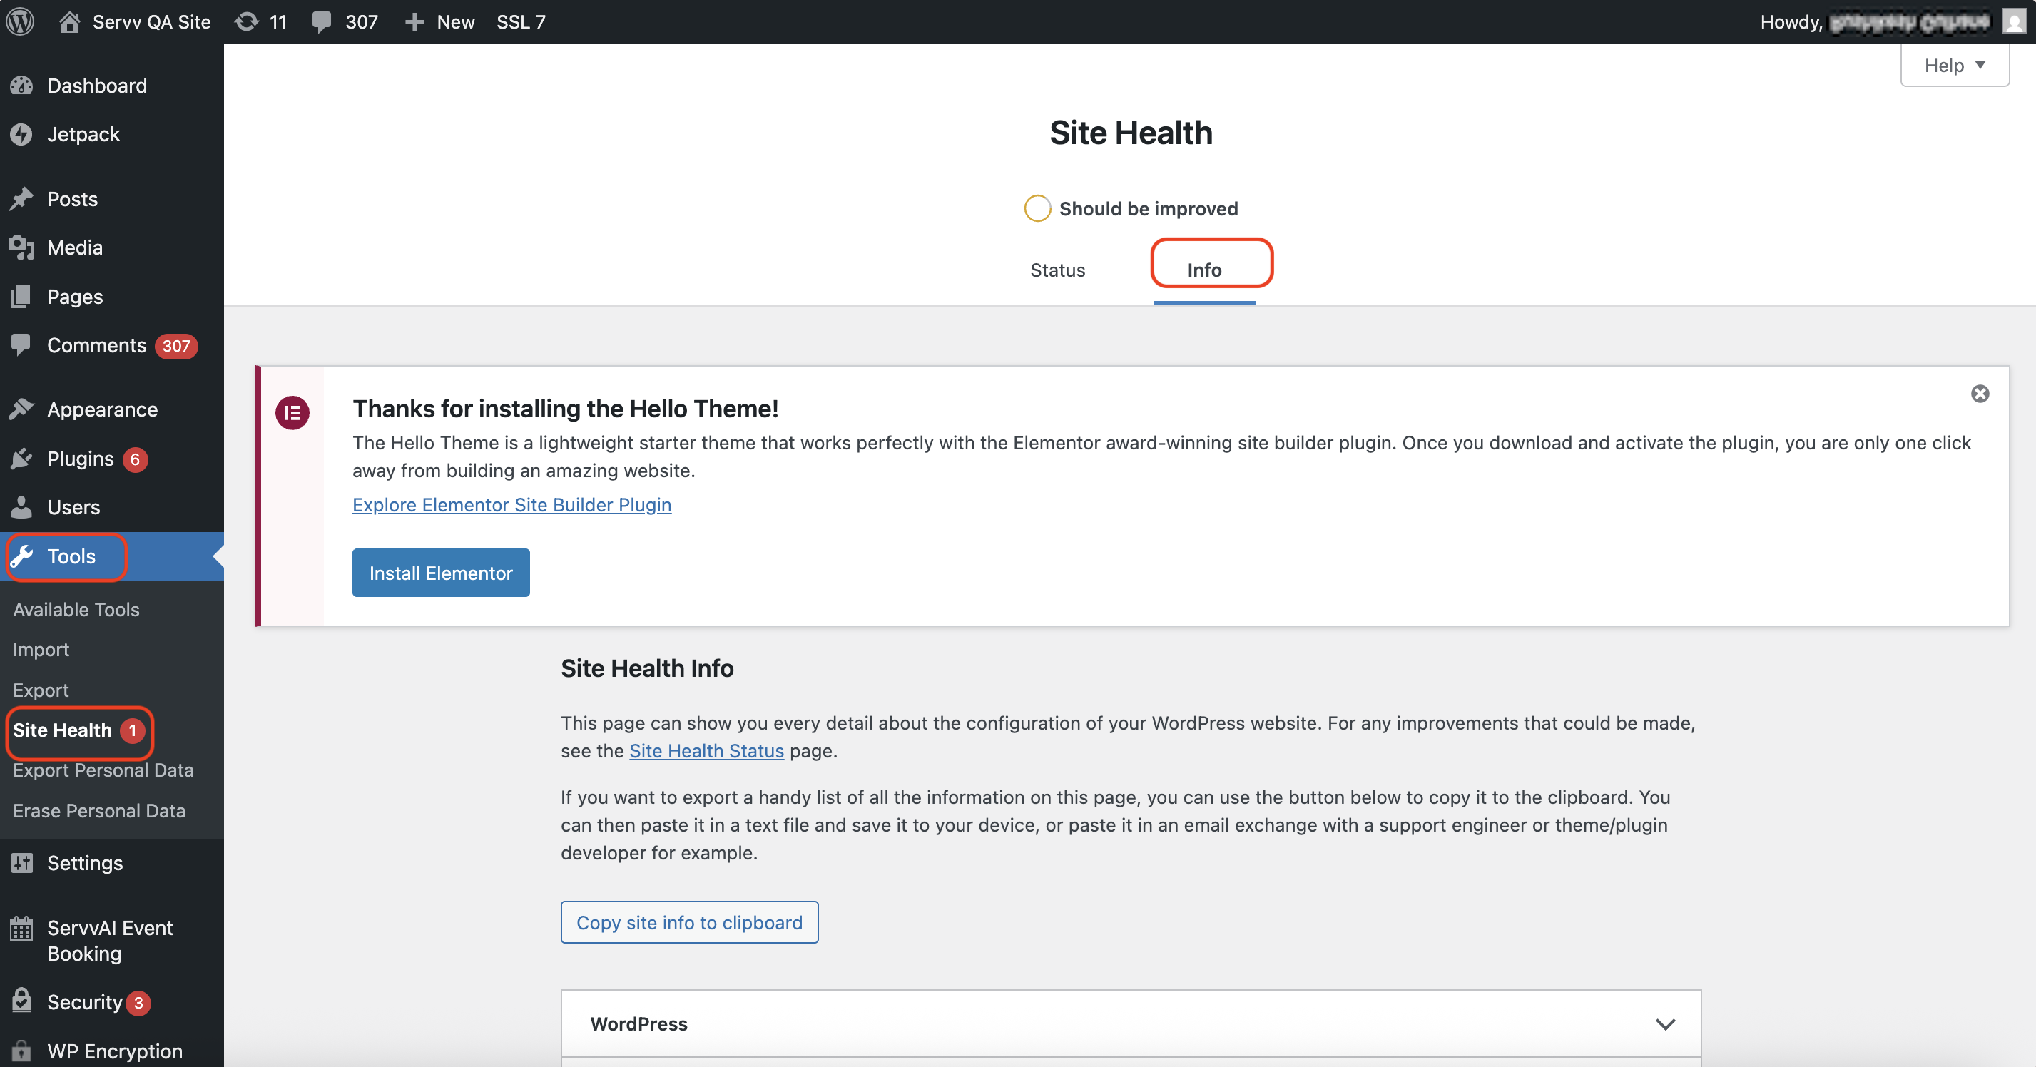Click the Should be improved progress circle
Screen dimensions: 2036x1067
pyautogui.click(x=1037, y=209)
